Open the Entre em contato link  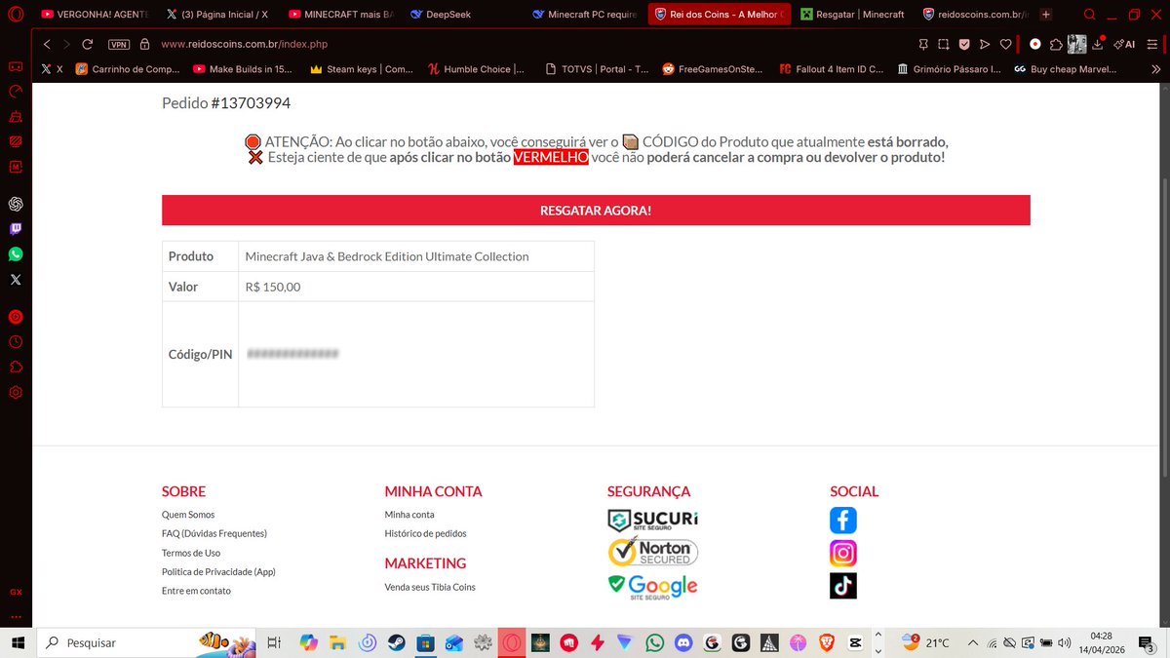coord(196,591)
